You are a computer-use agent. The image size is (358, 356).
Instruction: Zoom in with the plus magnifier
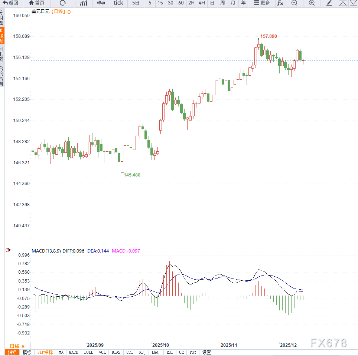(312, 3)
